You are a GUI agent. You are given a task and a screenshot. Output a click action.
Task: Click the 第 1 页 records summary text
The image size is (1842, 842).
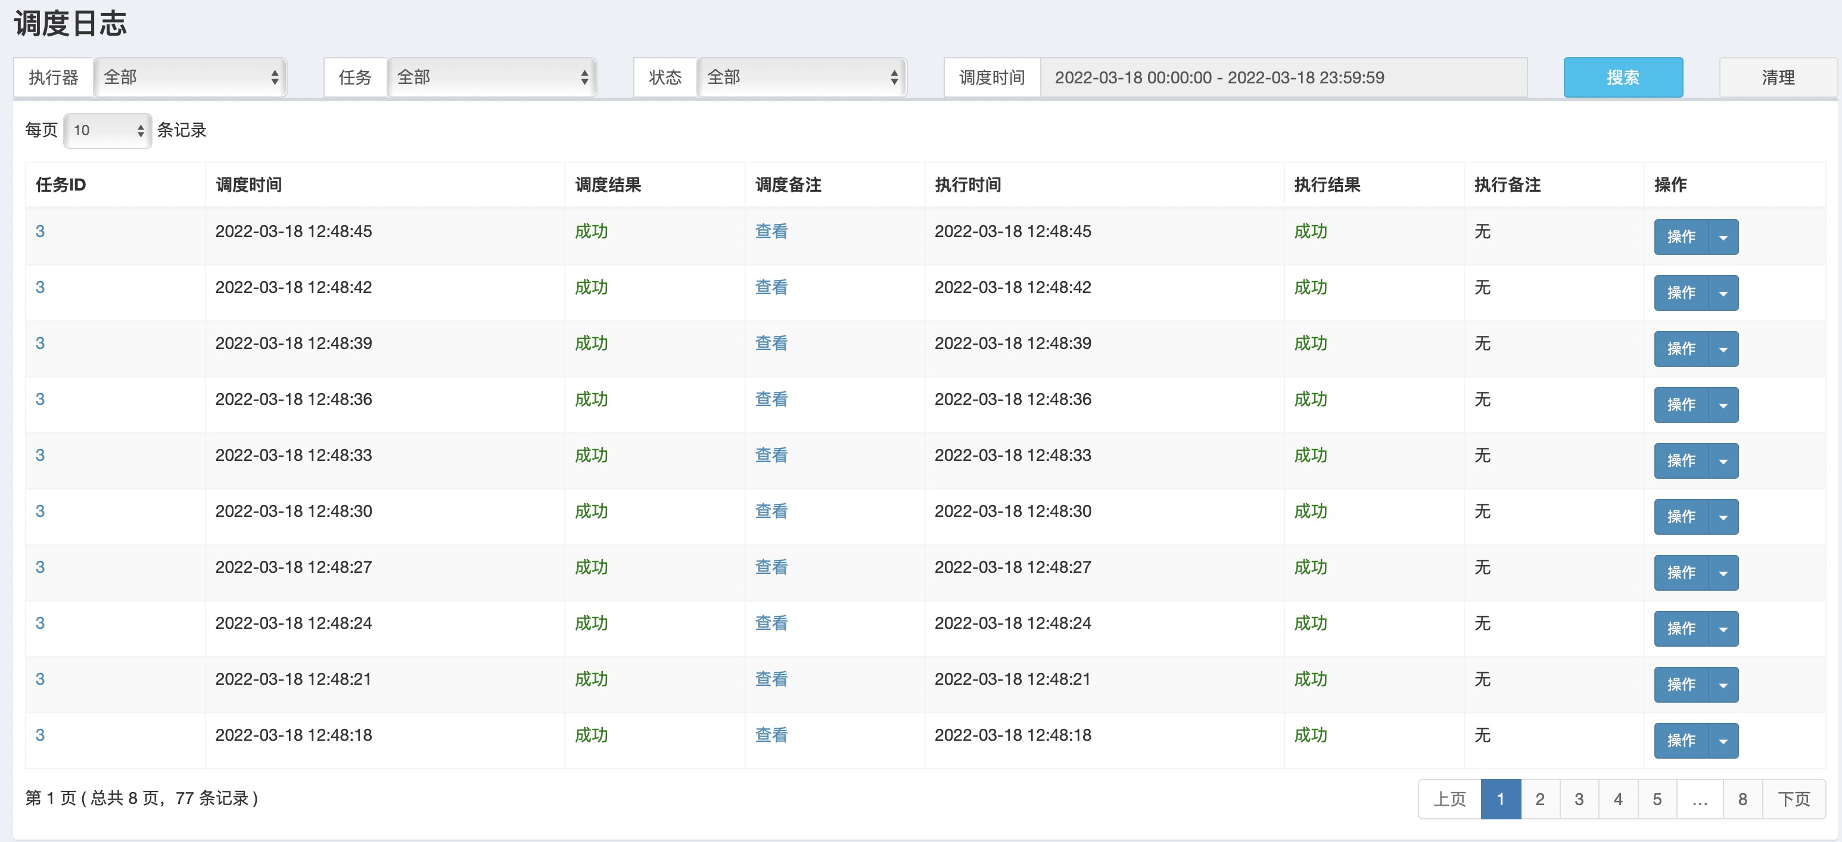point(142,799)
